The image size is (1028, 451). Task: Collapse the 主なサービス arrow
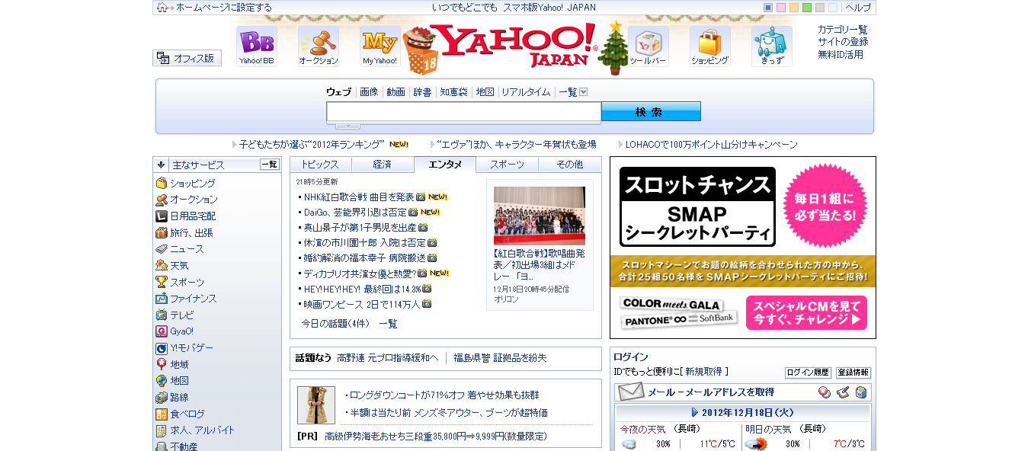click(x=161, y=165)
